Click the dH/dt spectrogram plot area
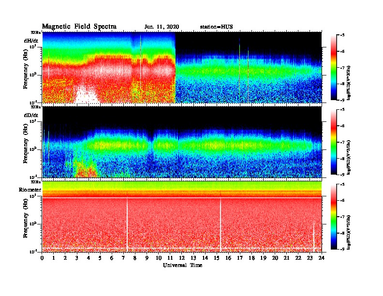The width and height of the screenshot is (383, 296). 182,67
